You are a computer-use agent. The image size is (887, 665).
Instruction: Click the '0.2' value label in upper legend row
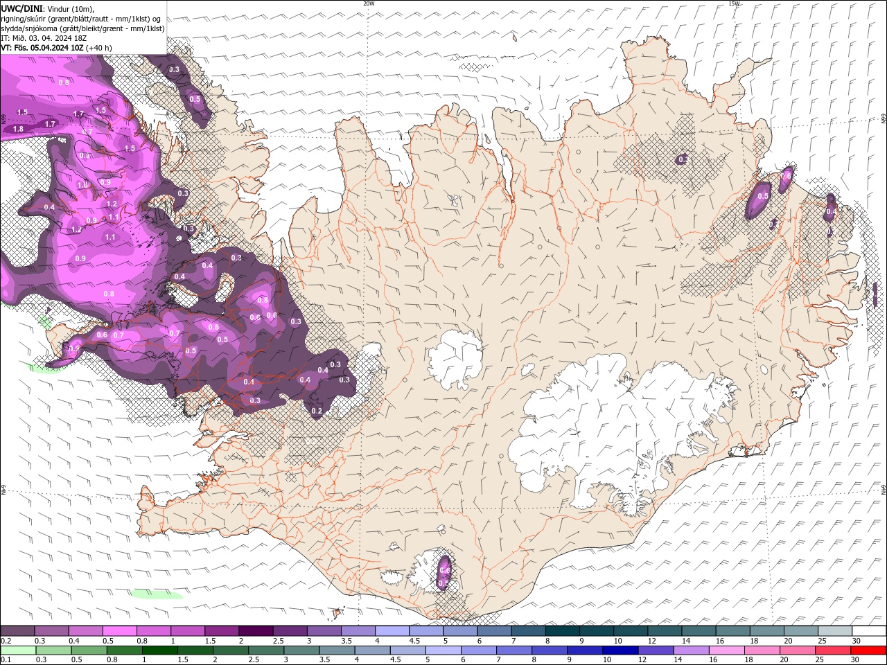pos(6,641)
